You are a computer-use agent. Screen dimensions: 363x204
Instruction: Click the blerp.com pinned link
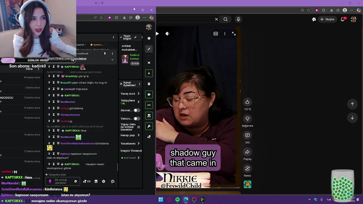tap(67, 59)
